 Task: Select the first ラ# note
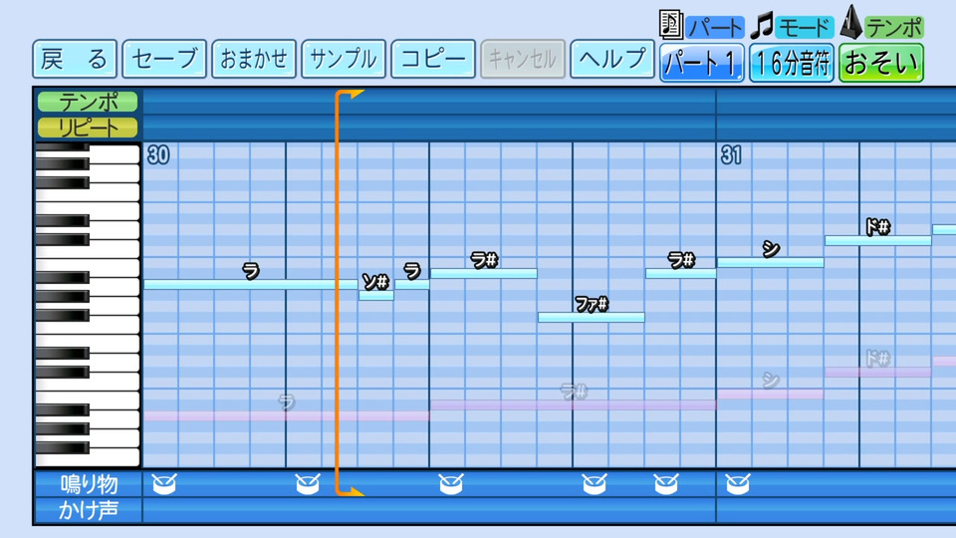click(x=484, y=273)
